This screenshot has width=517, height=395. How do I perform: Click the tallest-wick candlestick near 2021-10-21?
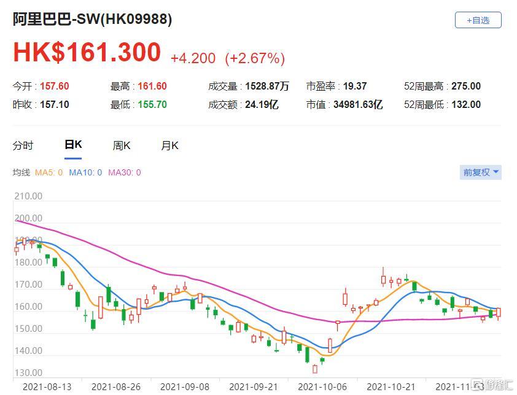coord(383,278)
